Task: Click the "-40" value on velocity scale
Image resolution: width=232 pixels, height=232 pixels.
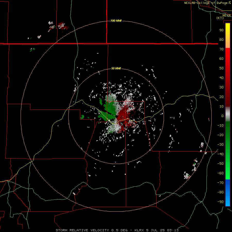Action: pos(220,154)
